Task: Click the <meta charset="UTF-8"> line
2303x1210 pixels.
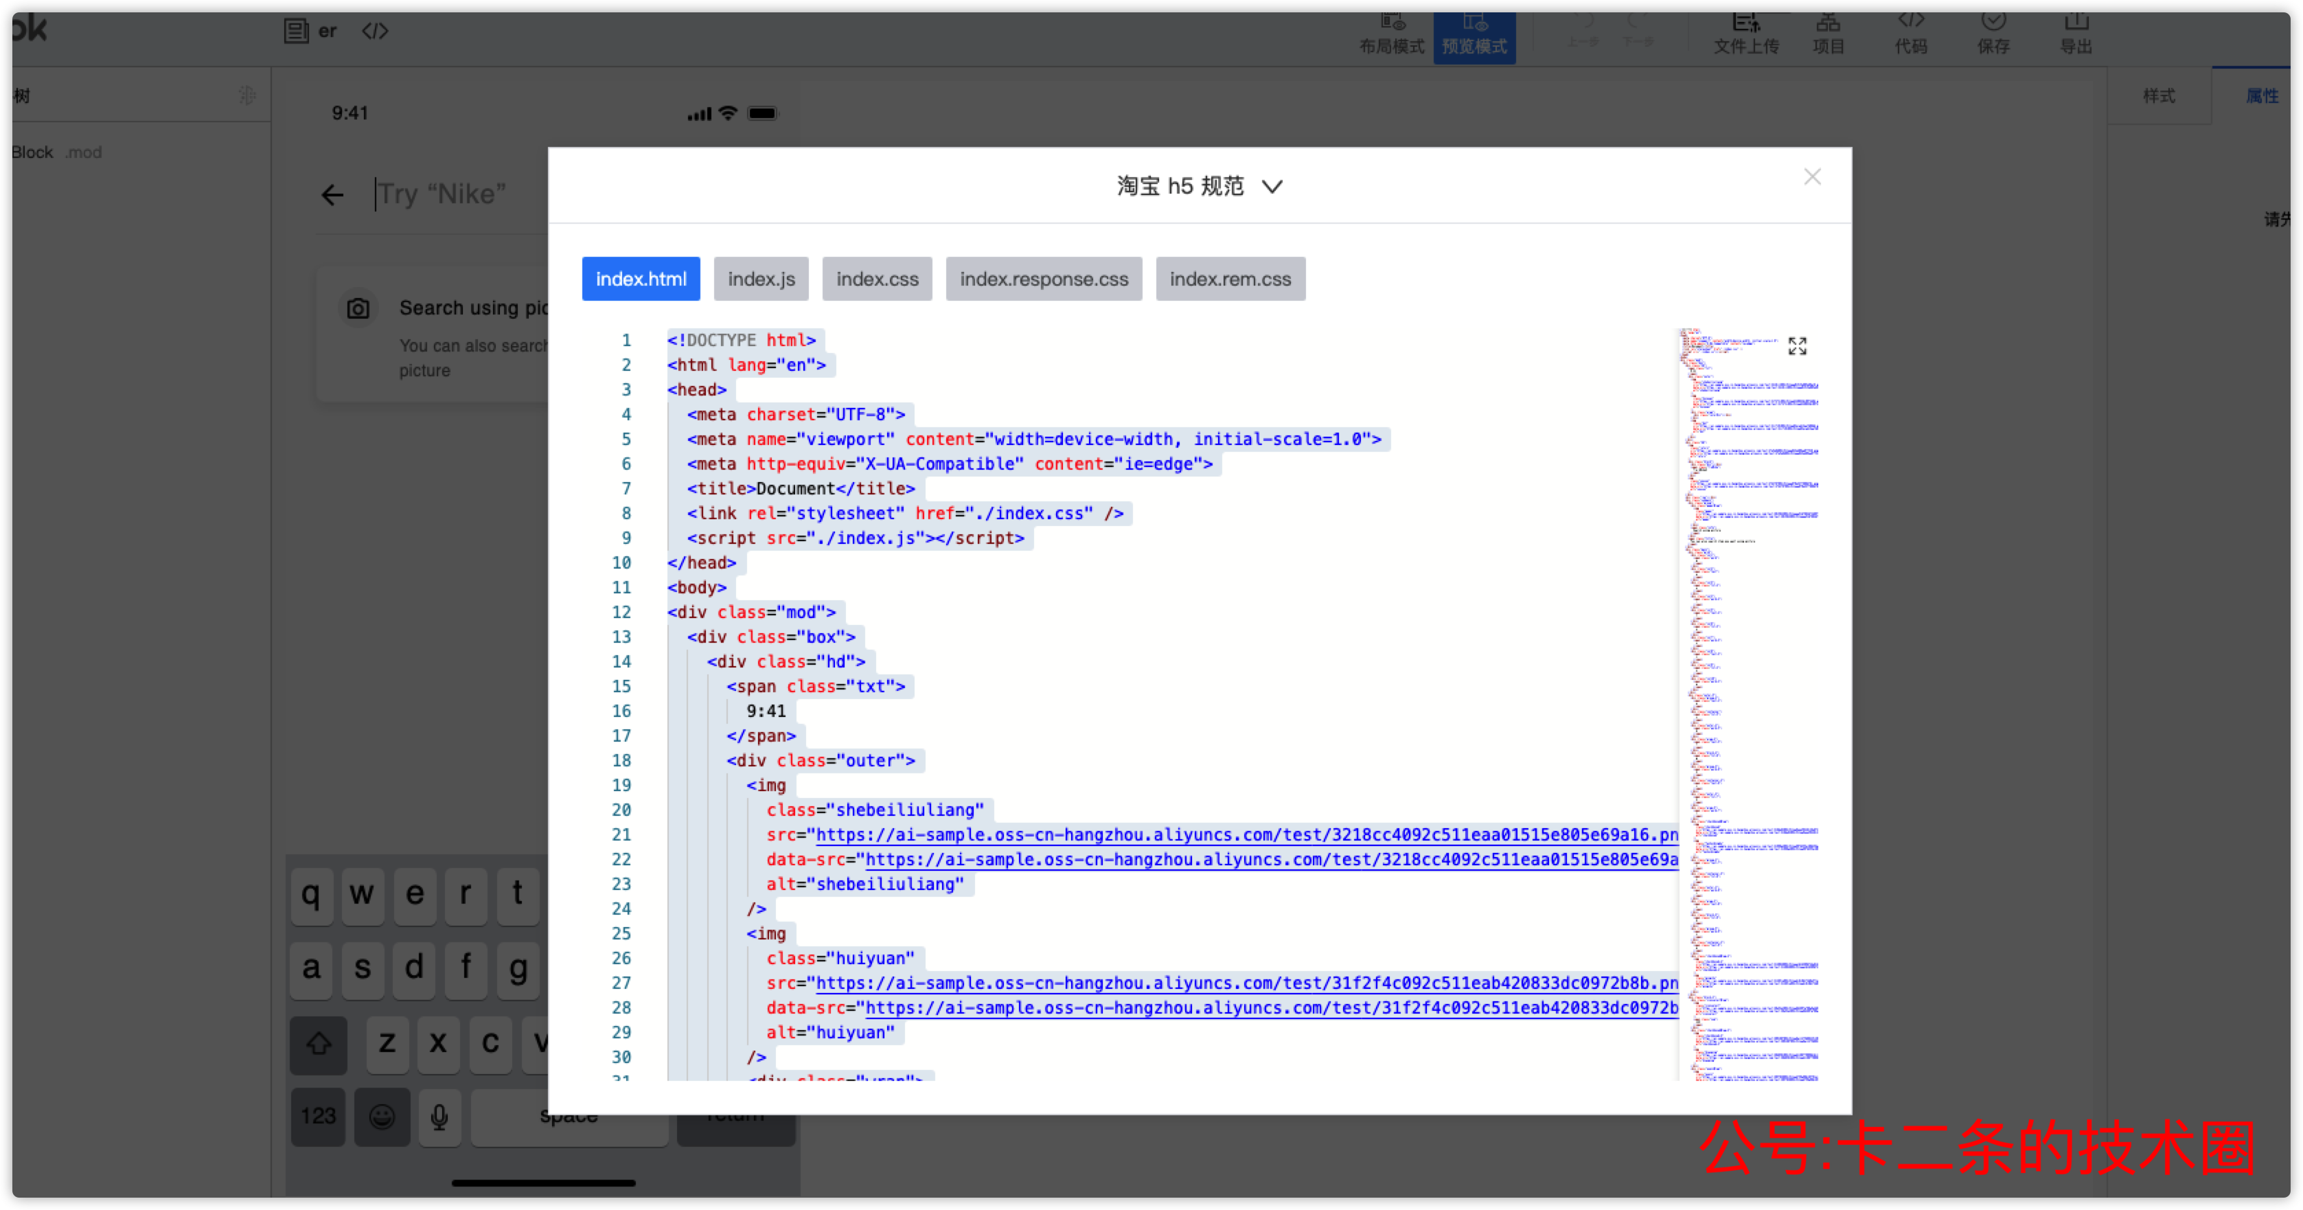Action: pos(796,415)
